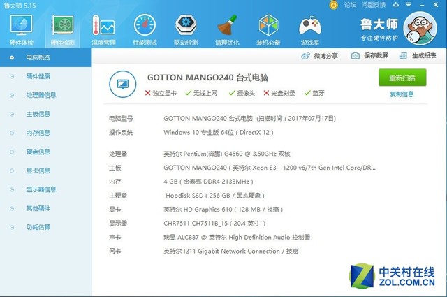Click the 主板 GOTTON MANGO240 value
Viewport: 447px width, 297px height.
click(x=270, y=168)
